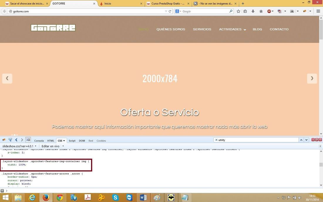Screen dimensions: 323x202
Task: Open Skype from the taskbar
Action: [x=115, y=198]
